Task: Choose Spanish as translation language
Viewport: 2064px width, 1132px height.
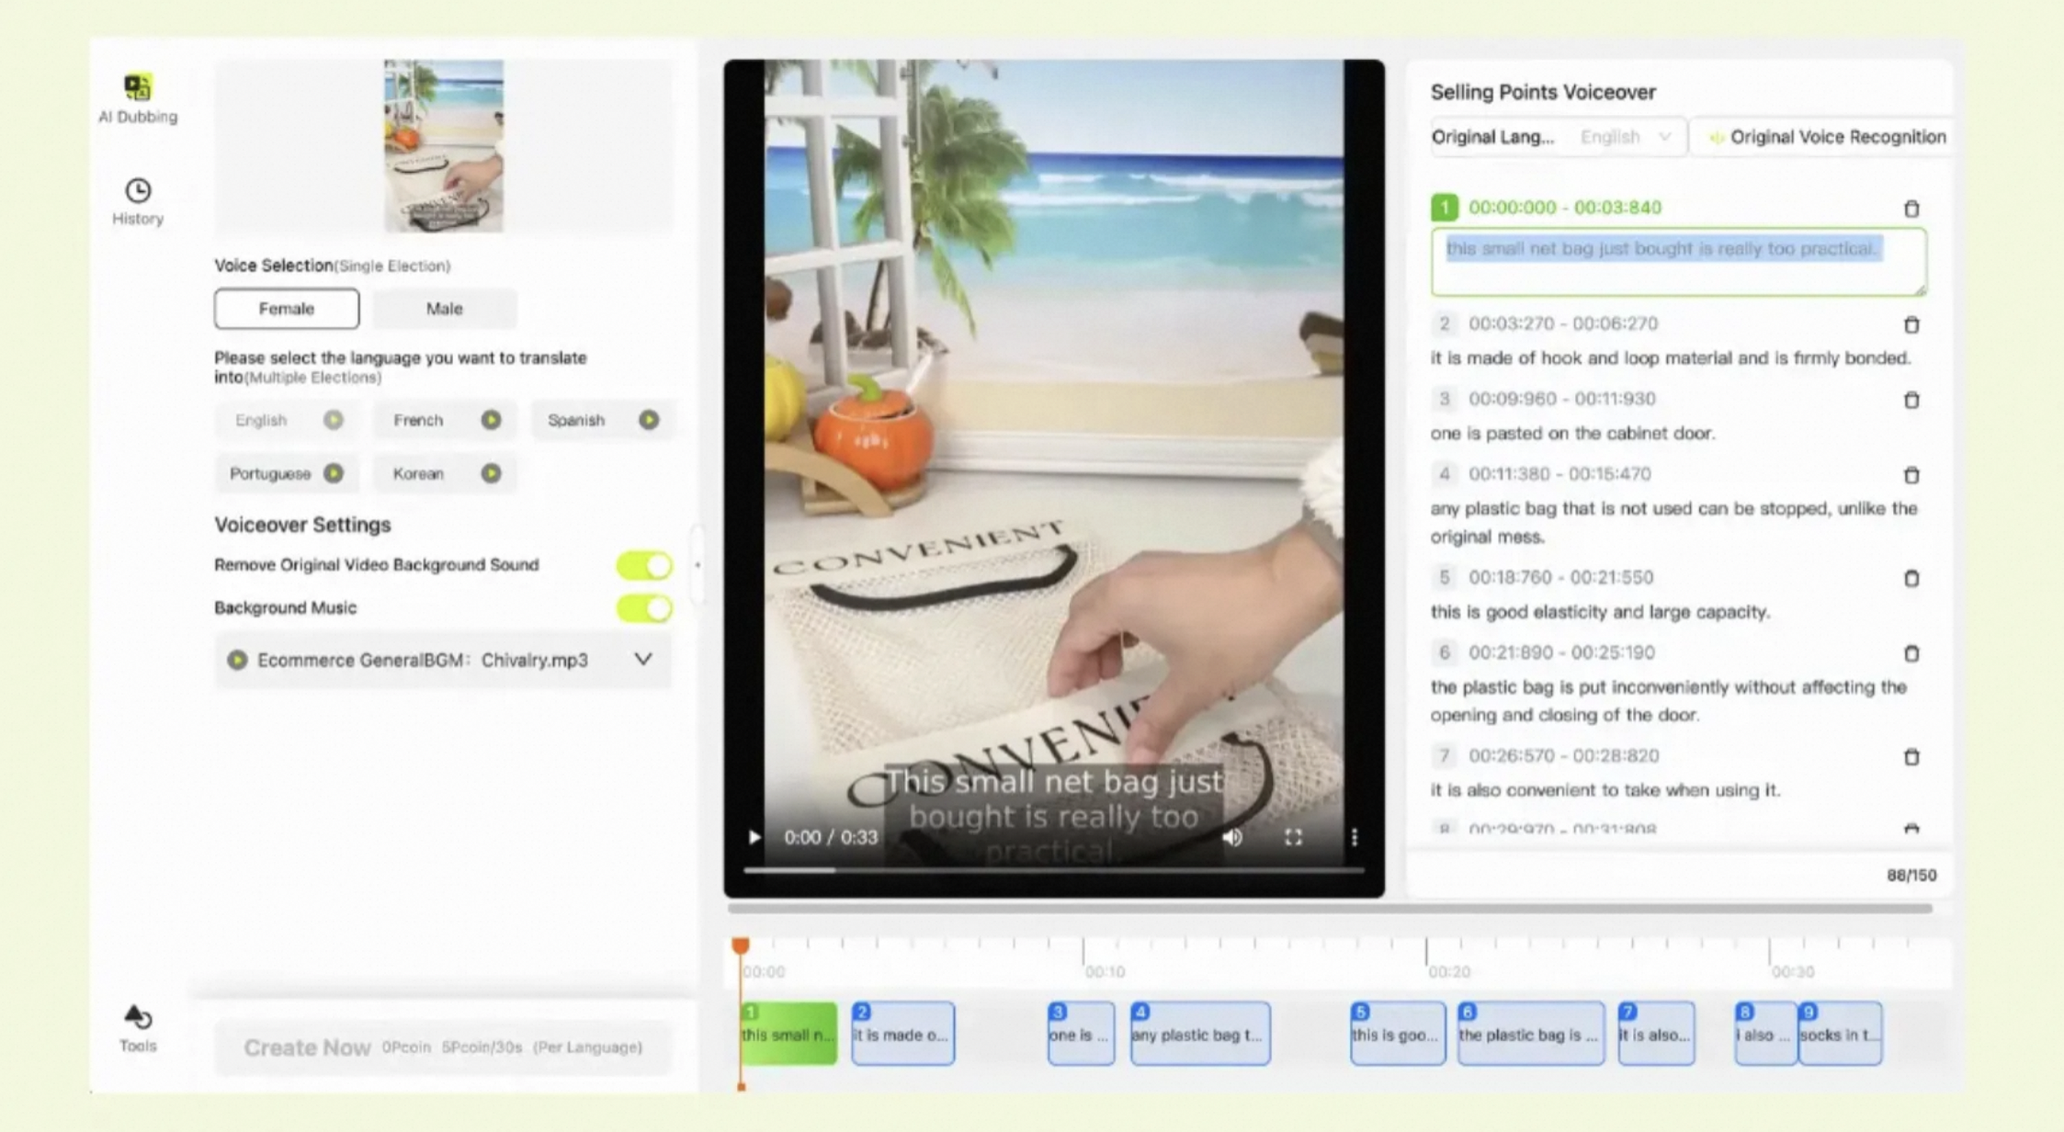Action: 576,420
